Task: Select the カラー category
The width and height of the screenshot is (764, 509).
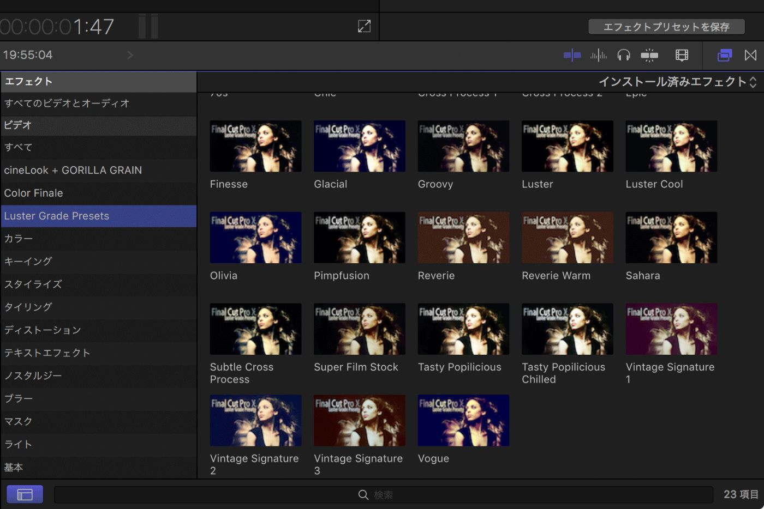Action: click(x=98, y=239)
